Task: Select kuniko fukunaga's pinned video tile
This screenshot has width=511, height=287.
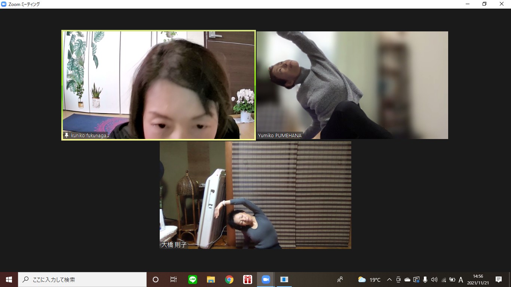Action: 159,85
